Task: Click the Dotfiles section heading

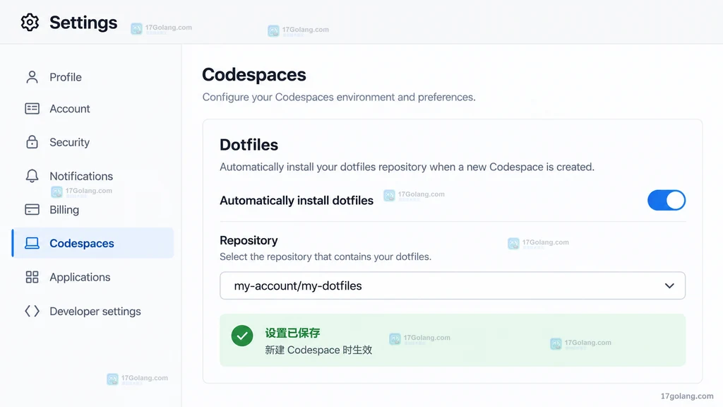Action: [249, 145]
